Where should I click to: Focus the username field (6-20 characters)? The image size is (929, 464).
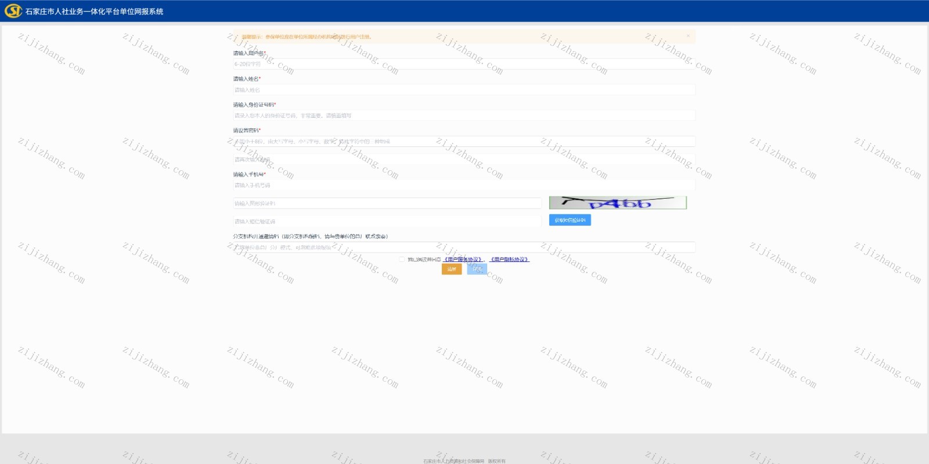(x=464, y=64)
